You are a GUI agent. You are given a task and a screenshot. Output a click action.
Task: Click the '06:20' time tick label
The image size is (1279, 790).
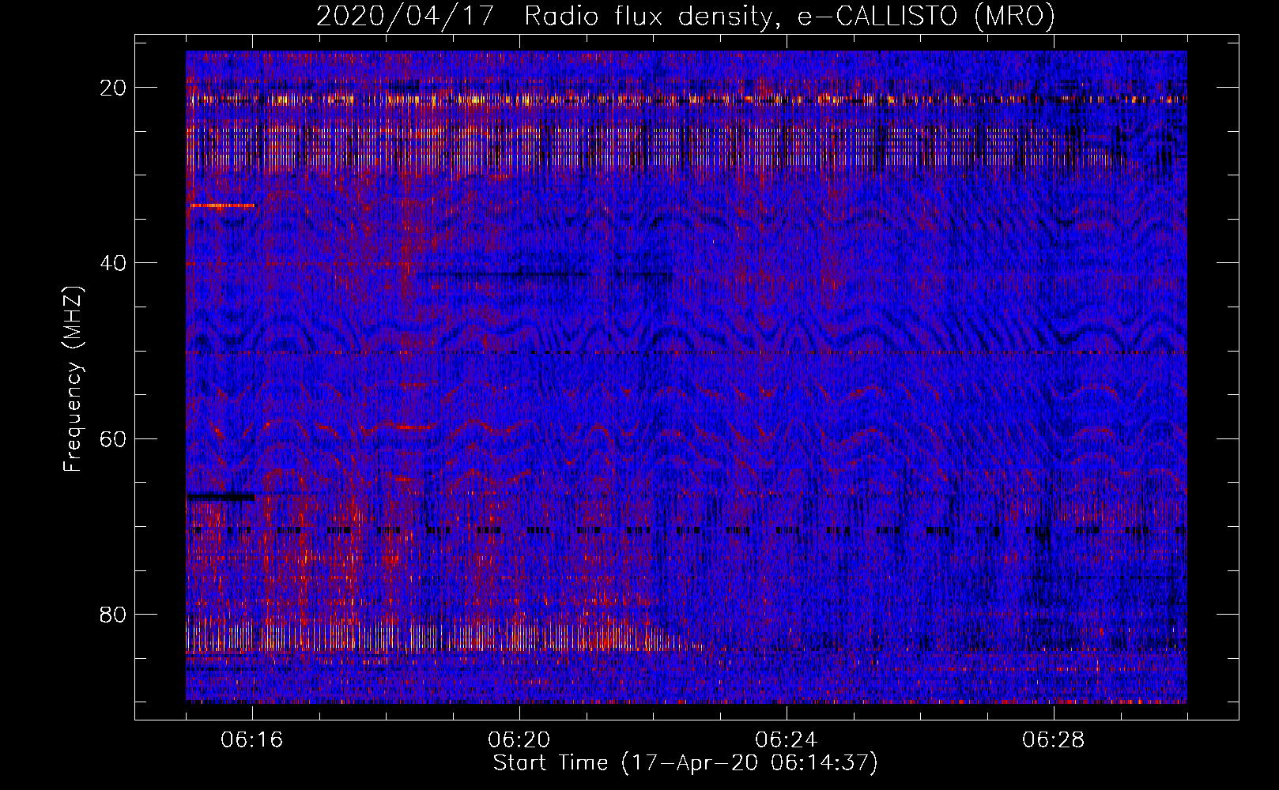[519, 740]
